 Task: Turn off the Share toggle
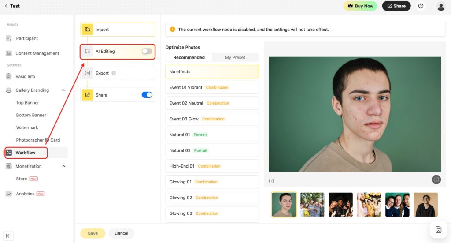(147, 95)
